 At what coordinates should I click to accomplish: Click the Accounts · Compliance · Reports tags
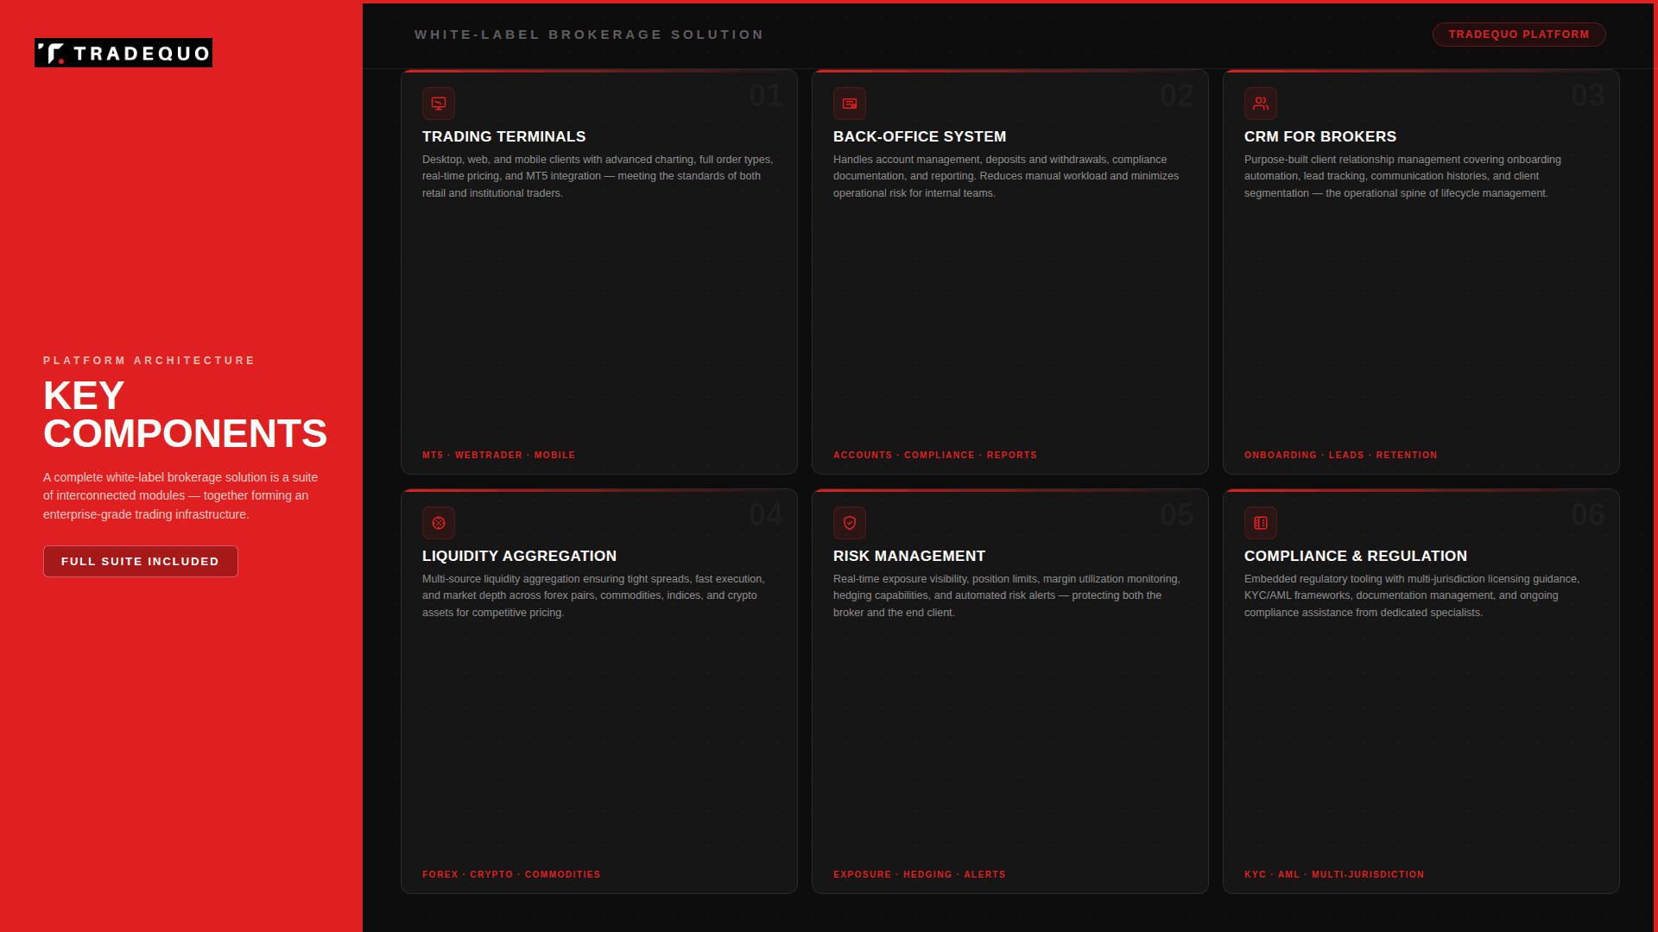pos(935,455)
